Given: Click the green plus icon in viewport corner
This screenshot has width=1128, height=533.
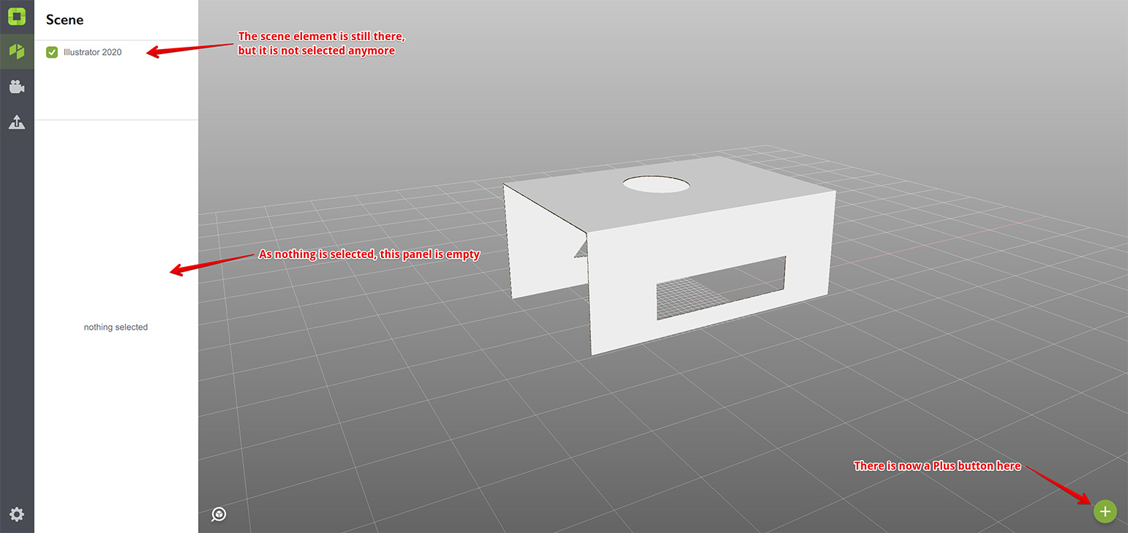Looking at the screenshot, I should (1105, 511).
